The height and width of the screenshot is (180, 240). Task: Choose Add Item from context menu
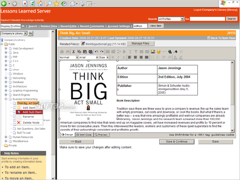[x=29, y=108]
